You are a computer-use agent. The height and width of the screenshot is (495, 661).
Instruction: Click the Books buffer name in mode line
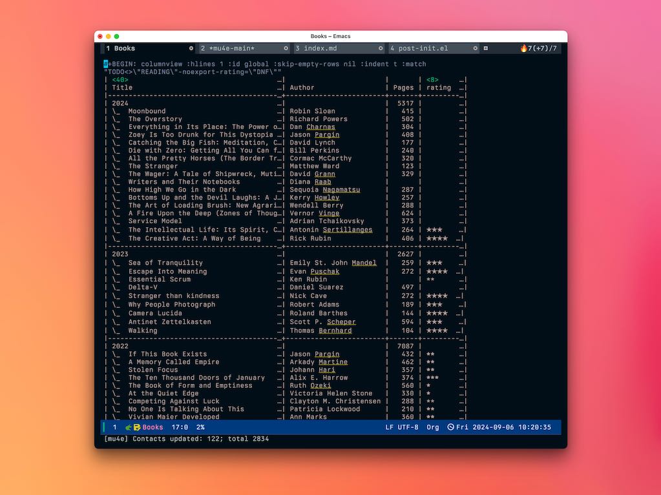[152, 427]
